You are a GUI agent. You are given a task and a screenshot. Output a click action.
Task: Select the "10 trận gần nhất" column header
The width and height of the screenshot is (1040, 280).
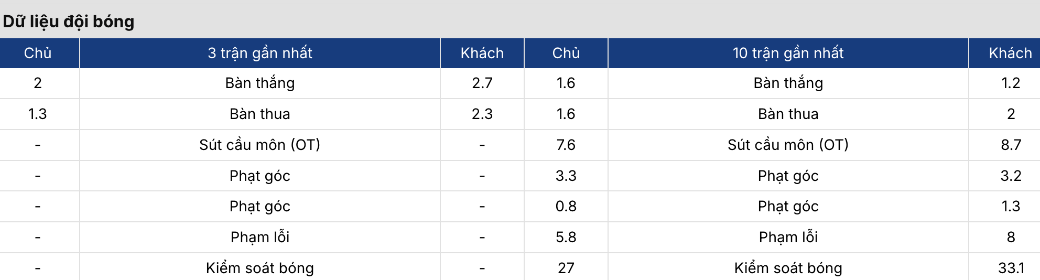[x=788, y=53]
